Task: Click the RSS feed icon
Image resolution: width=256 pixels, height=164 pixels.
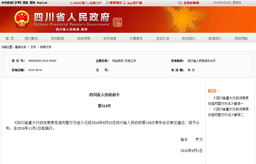Action: (x=71, y=3)
